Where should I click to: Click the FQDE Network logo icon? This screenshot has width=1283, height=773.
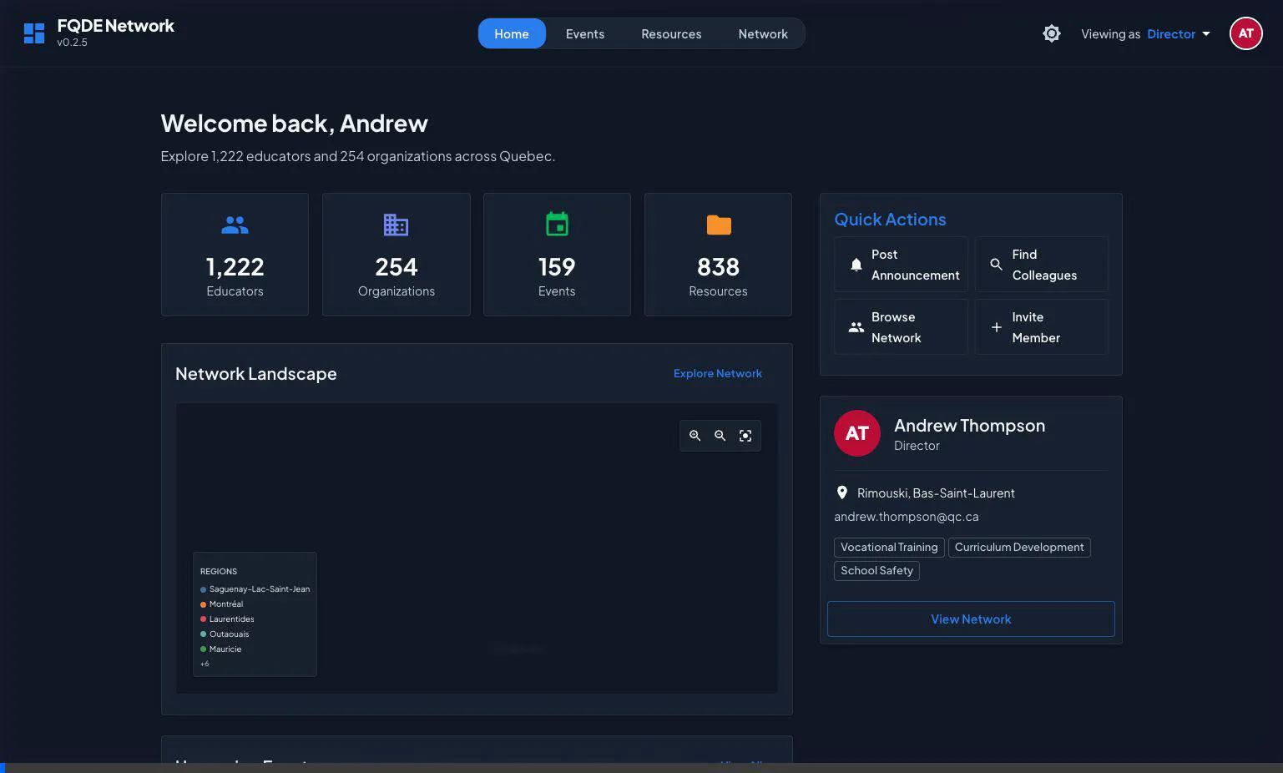pos(34,33)
